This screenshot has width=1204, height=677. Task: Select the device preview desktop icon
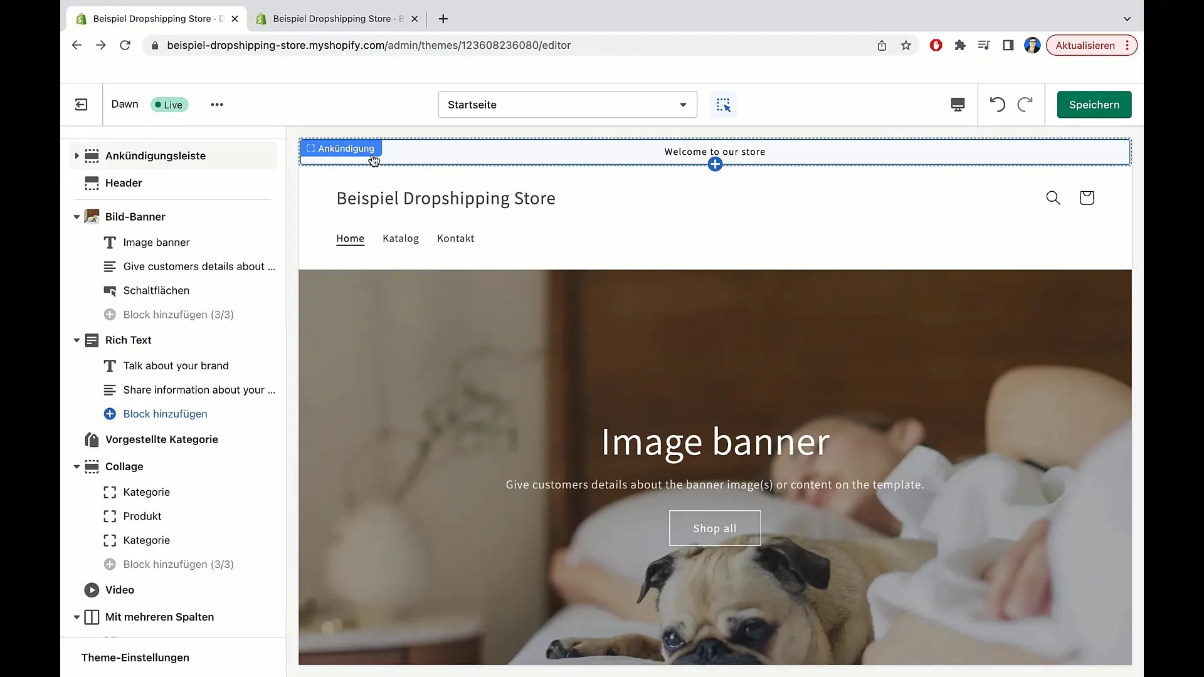click(958, 104)
